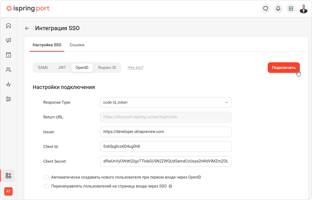Enable redirect users to SSO login checkbox
This screenshot has height=200, width=312.
pos(46,186)
